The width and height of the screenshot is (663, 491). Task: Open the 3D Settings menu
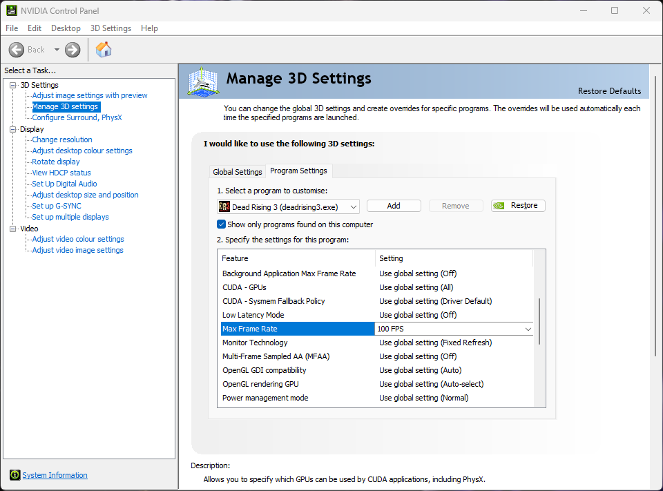(110, 28)
